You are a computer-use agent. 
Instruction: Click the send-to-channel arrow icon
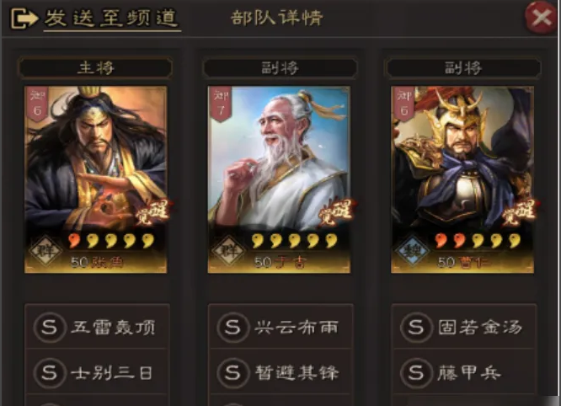point(24,19)
